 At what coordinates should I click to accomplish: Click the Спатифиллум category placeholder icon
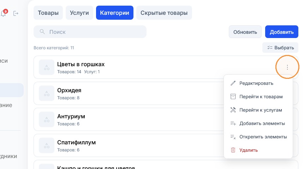click(x=47, y=145)
